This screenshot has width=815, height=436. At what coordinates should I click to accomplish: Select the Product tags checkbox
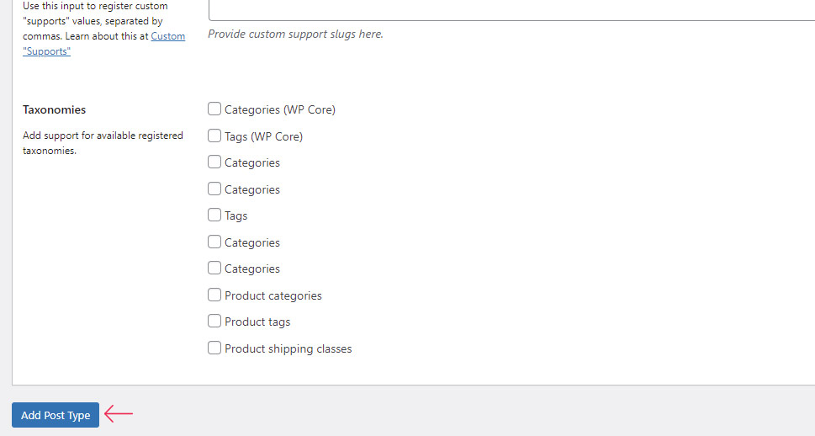point(214,322)
